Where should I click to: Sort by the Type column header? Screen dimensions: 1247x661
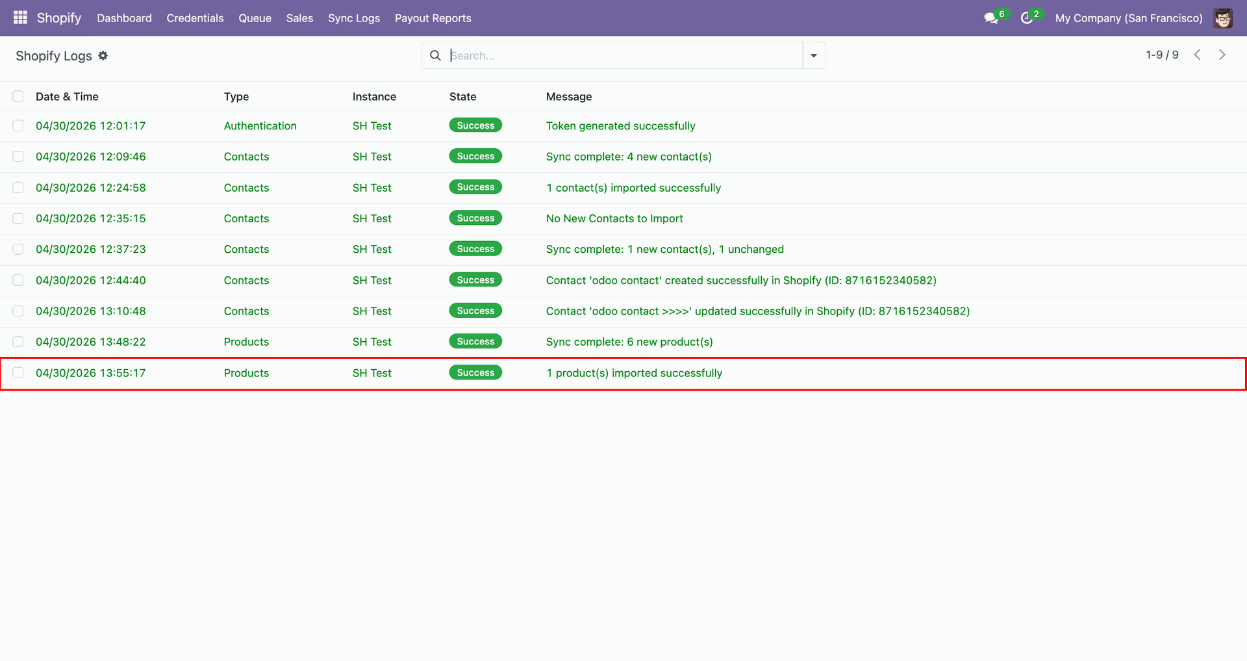click(236, 96)
